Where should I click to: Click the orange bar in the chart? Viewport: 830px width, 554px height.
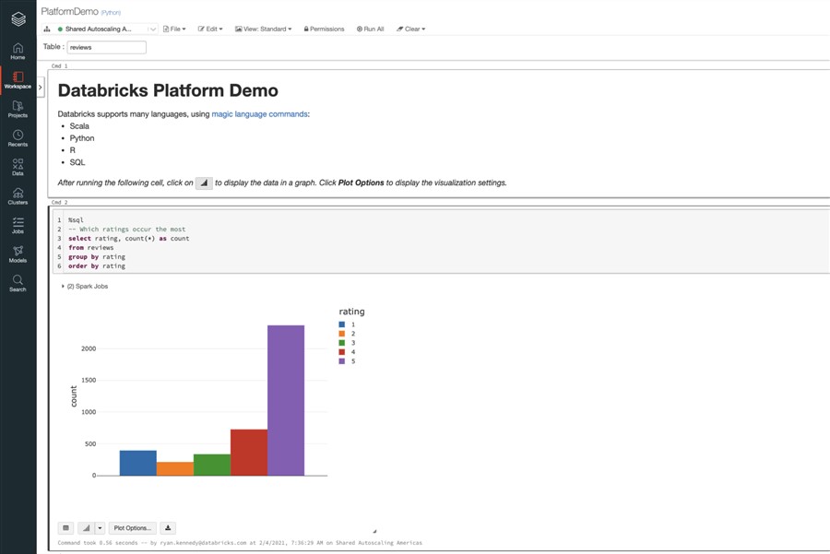pos(175,469)
